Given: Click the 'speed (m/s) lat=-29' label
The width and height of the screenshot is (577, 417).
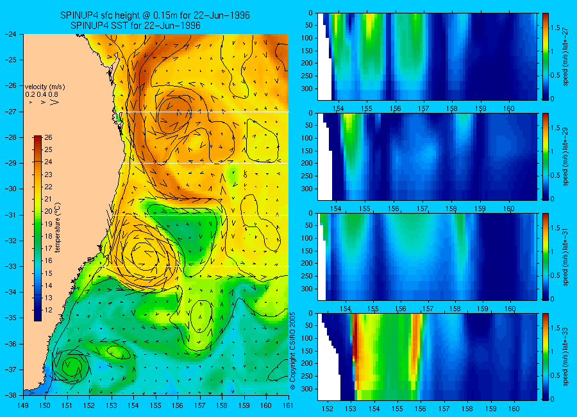Looking at the screenshot, I should click(x=565, y=157).
